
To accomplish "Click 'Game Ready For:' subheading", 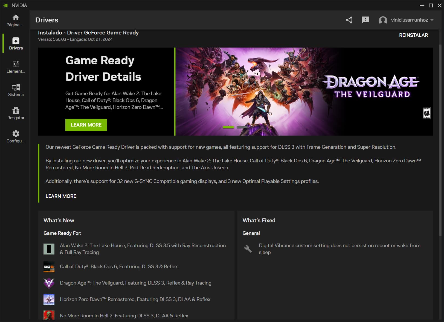I will point(62,233).
